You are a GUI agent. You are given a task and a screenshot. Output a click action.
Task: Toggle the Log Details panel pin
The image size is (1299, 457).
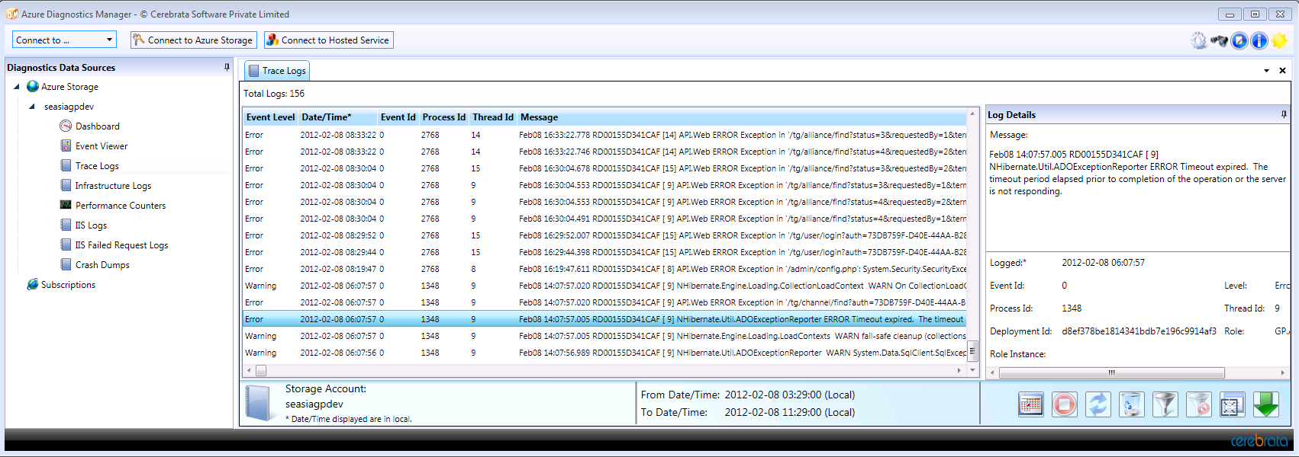pyautogui.click(x=1284, y=114)
